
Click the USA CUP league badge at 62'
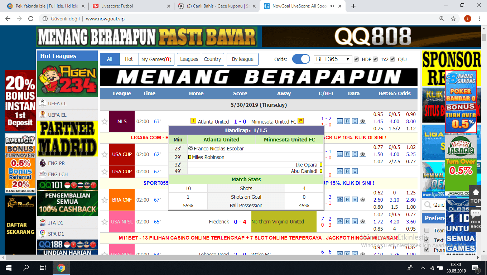[122, 154]
